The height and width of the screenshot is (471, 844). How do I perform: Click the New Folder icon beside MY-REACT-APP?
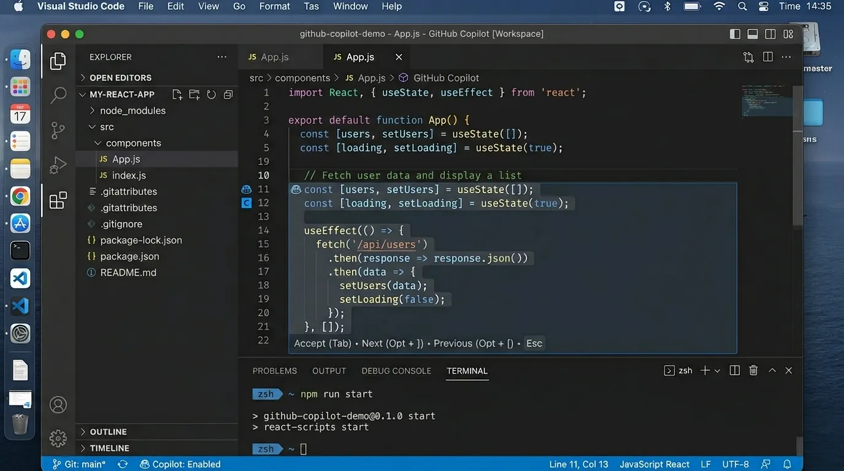point(194,94)
